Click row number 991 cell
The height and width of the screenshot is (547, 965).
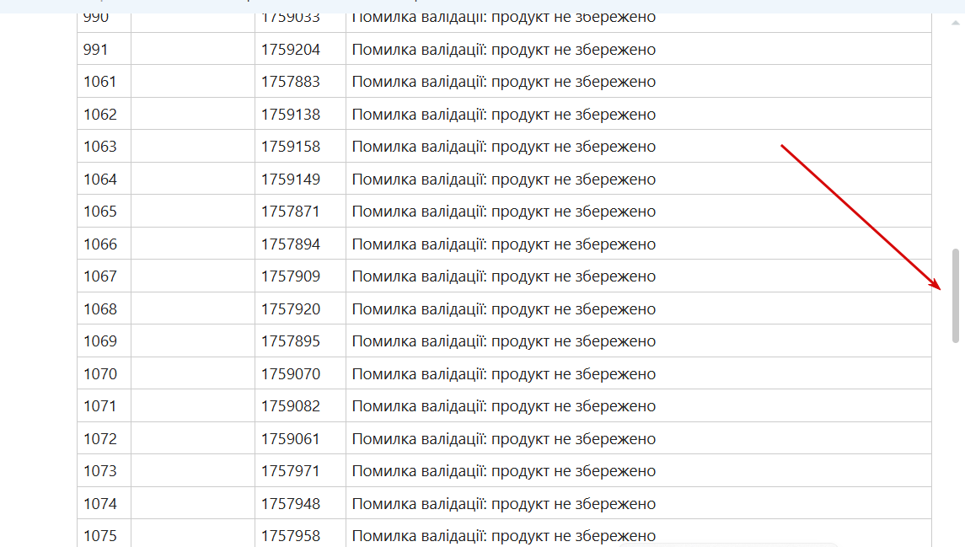click(96, 50)
